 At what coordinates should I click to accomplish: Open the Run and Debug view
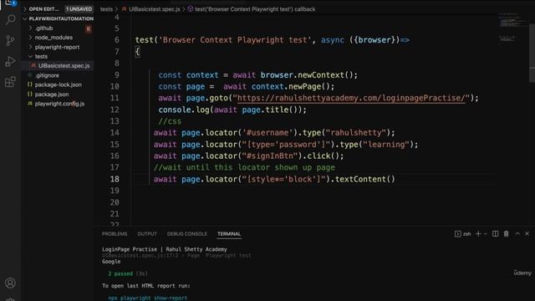click(11, 61)
